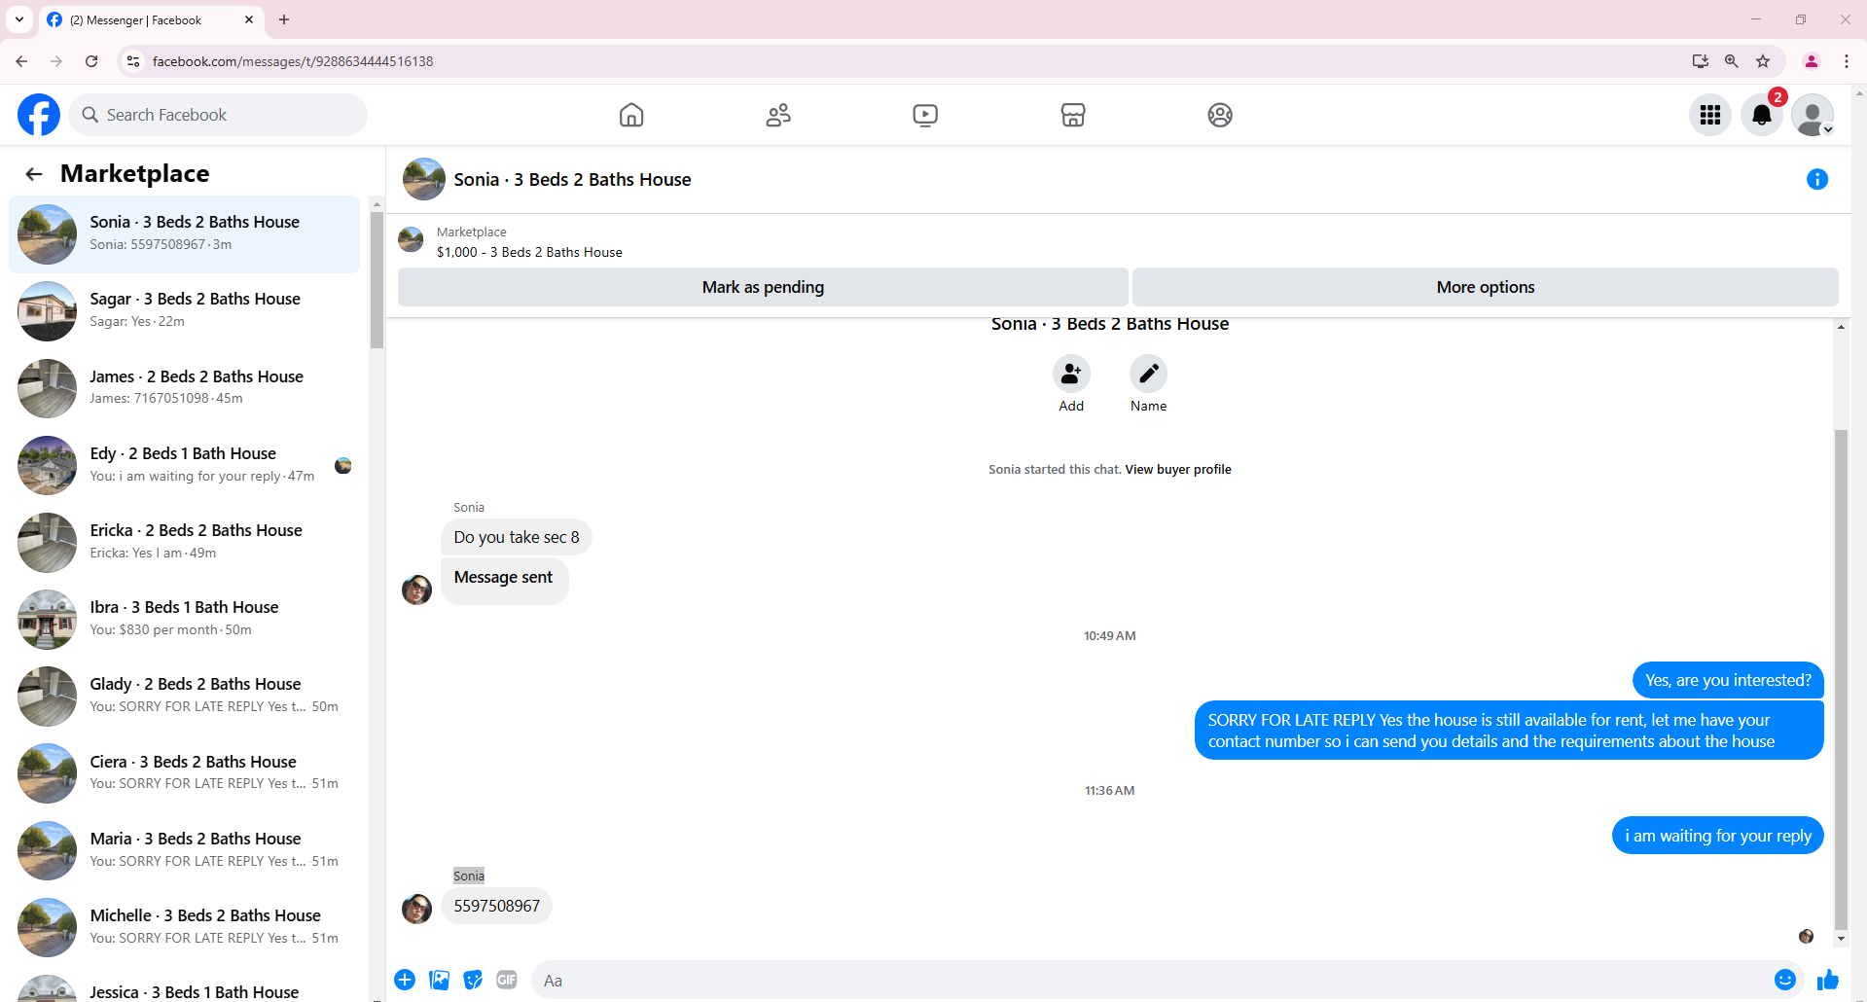The width and height of the screenshot is (1867, 1002).
Task: Click the '5597508967' message bubble
Action: click(496, 906)
